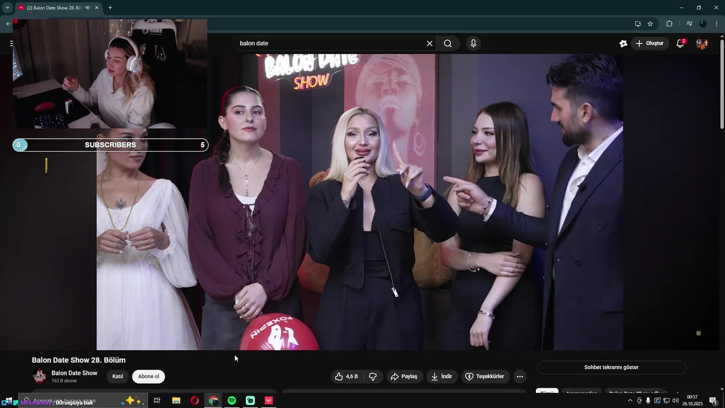
Task: Click the install app icon in address bar
Action: [x=638, y=24]
